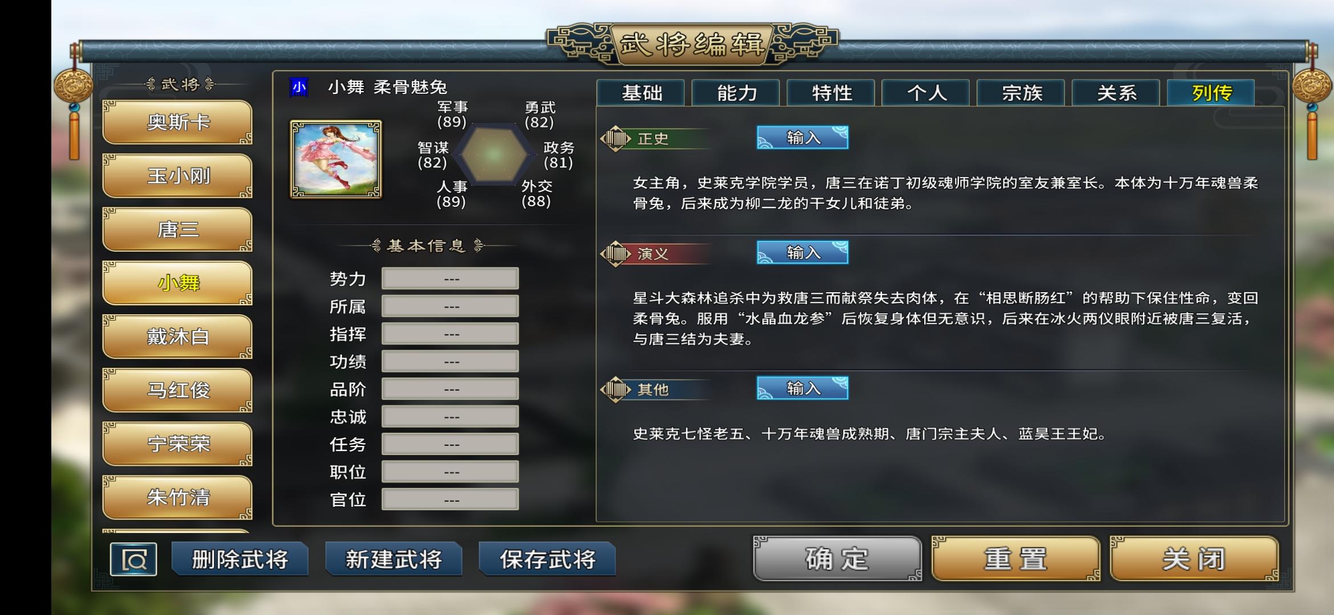Open the 小舞 character portrait

click(336, 159)
